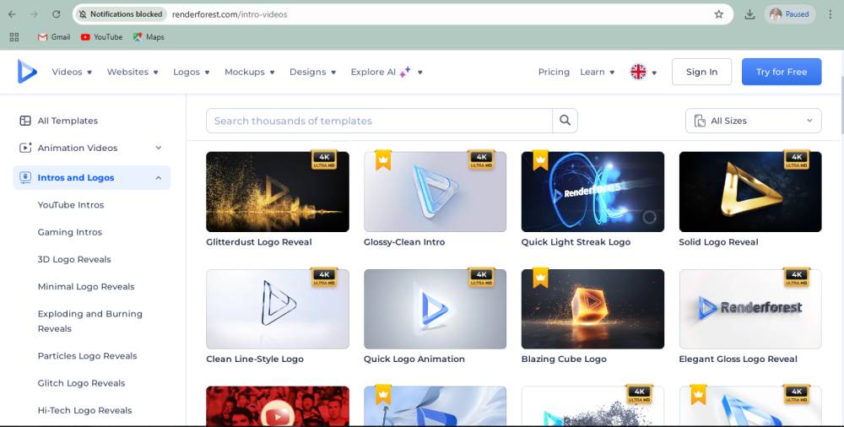
Task: Select 3D Logo Reveals category
Action: pyautogui.click(x=74, y=259)
